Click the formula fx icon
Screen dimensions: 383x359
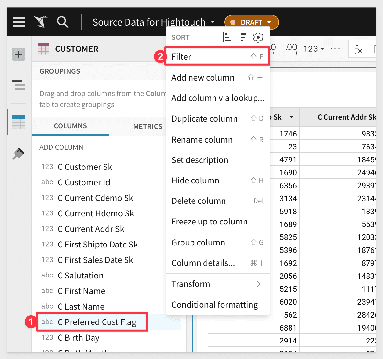click(x=358, y=49)
